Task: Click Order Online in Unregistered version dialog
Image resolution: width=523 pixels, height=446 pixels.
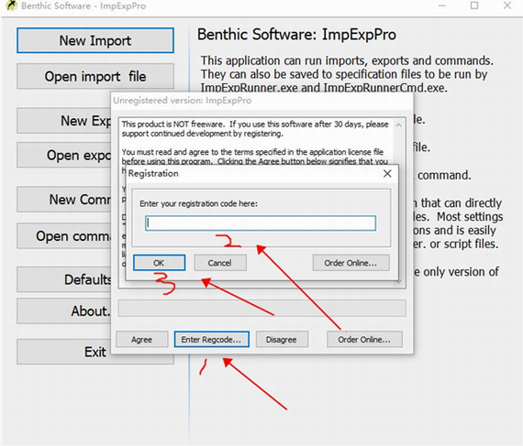Action: pyautogui.click(x=364, y=339)
